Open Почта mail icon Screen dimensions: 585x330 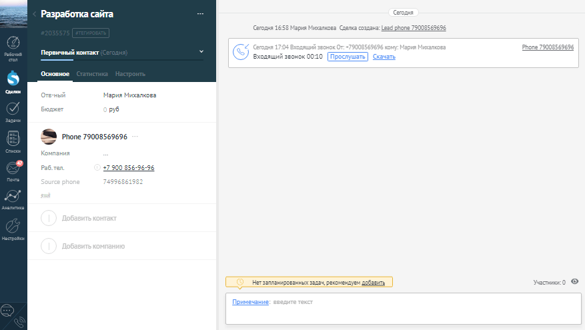tap(13, 171)
